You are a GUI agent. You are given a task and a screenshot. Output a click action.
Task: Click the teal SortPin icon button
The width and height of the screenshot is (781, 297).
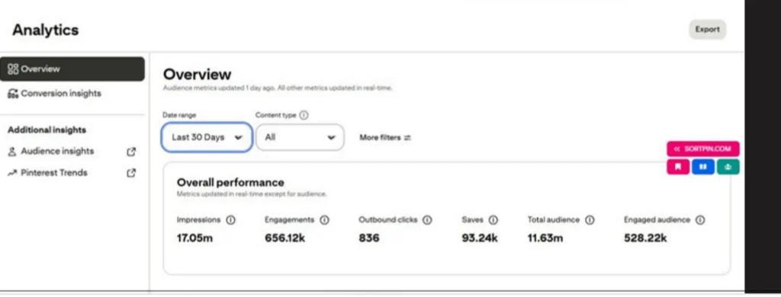728,167
